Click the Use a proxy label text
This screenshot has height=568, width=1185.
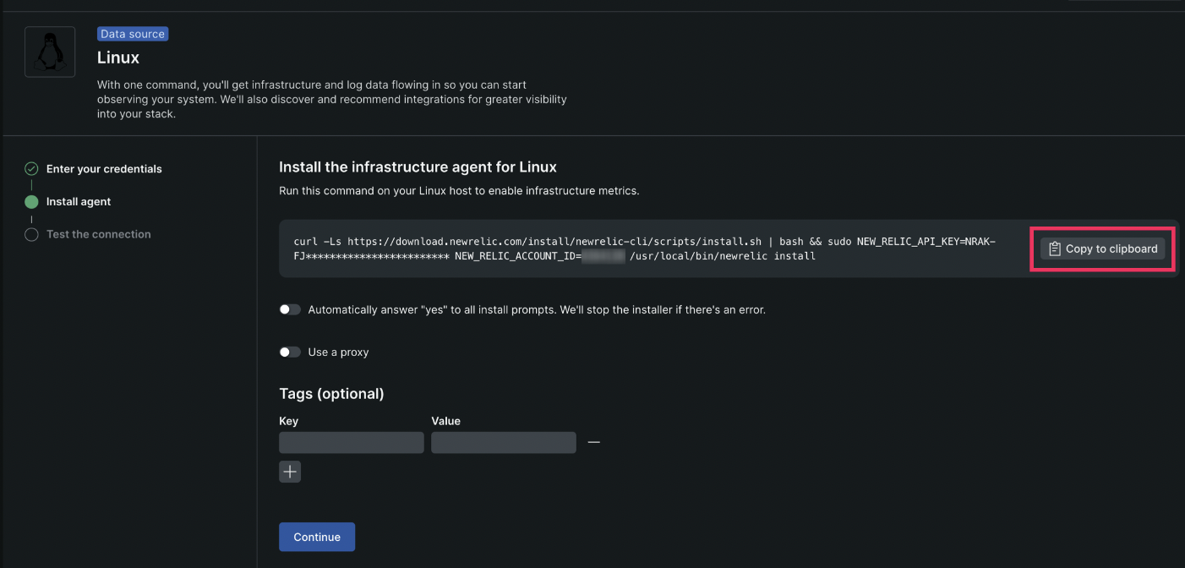pos(338,352)
